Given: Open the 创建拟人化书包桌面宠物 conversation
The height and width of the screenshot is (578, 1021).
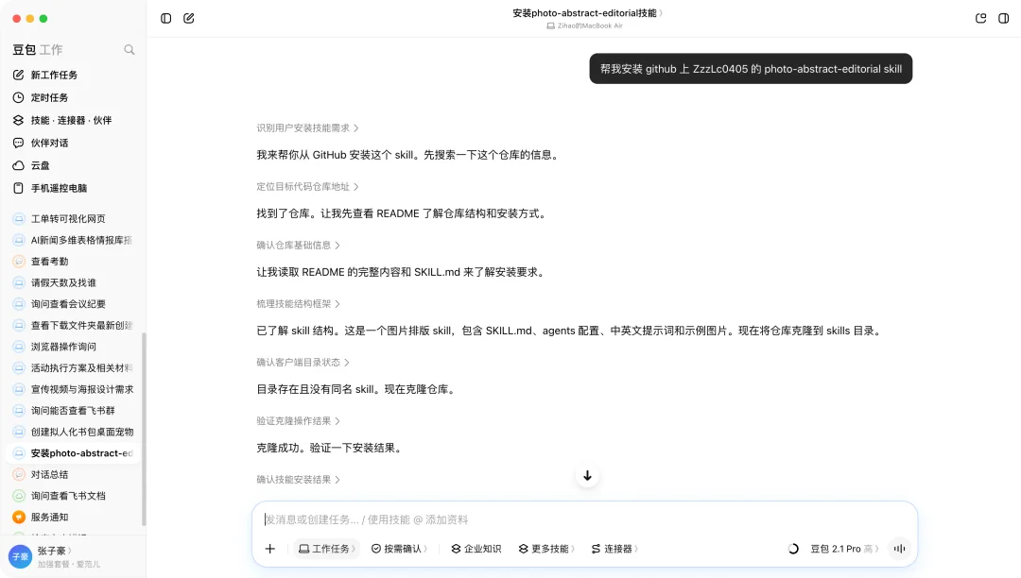Looking at the screenshot, I should 73,432.
